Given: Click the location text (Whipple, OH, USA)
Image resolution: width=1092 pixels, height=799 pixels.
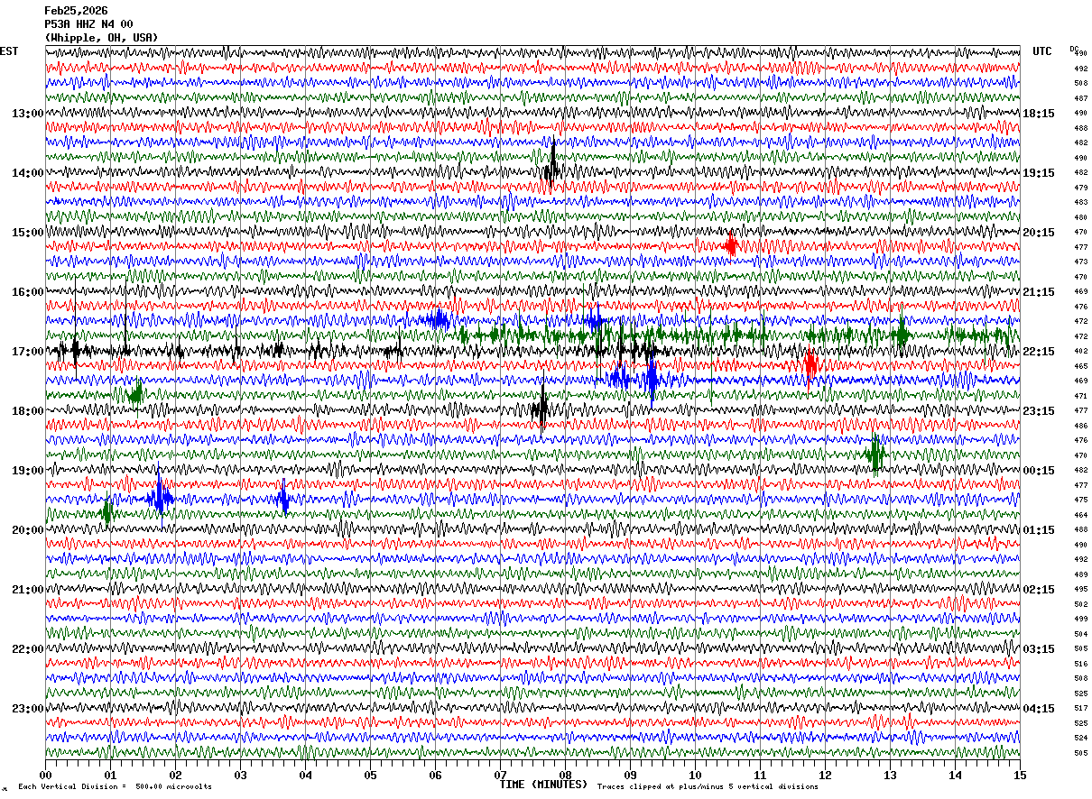Looking at the screenshot, I should 101,38.
